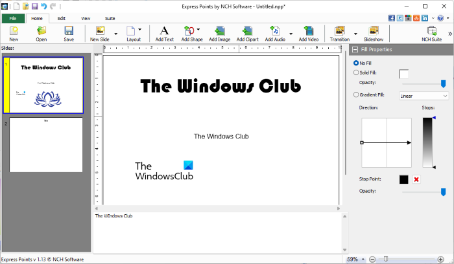454x264 pixels.
Task: Start the Slideshow
Action: 374,34
